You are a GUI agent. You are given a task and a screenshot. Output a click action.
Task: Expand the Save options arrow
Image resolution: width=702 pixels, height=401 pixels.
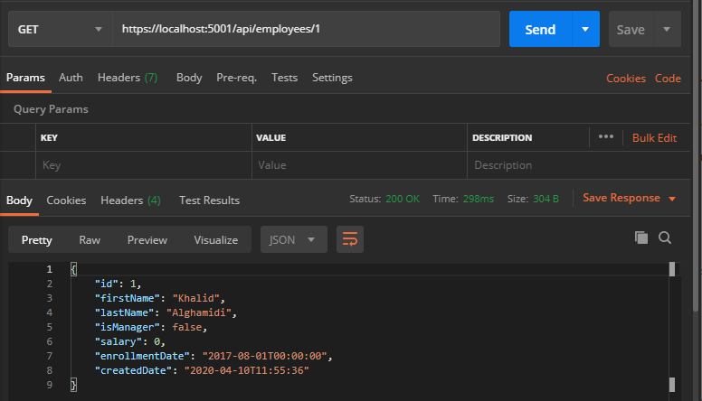[x=667, y=29]
